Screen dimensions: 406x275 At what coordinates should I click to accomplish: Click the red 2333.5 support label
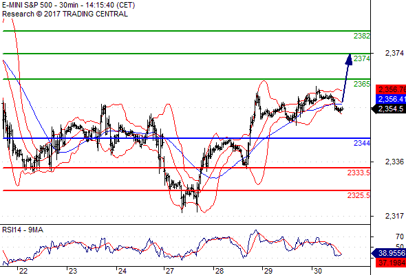point(359,173)
